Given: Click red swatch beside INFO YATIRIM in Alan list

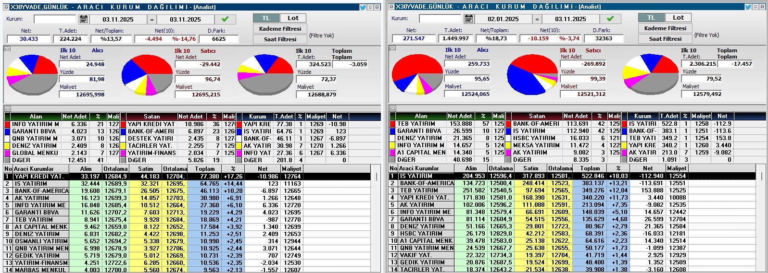Looking at the screenshot, I should pyautogui.click(x=7, y=124).
